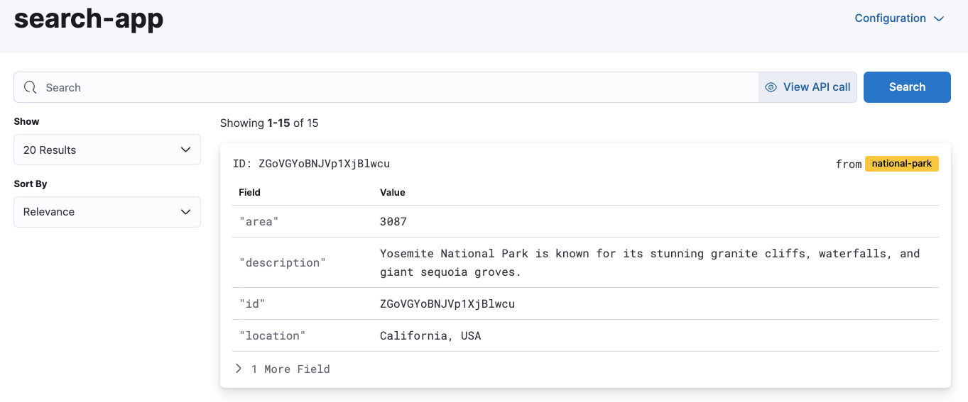The width and height of the screenshot is (968, 402).
Task: Click the Configuration chevron arrow
Action: tap(939, 19)
